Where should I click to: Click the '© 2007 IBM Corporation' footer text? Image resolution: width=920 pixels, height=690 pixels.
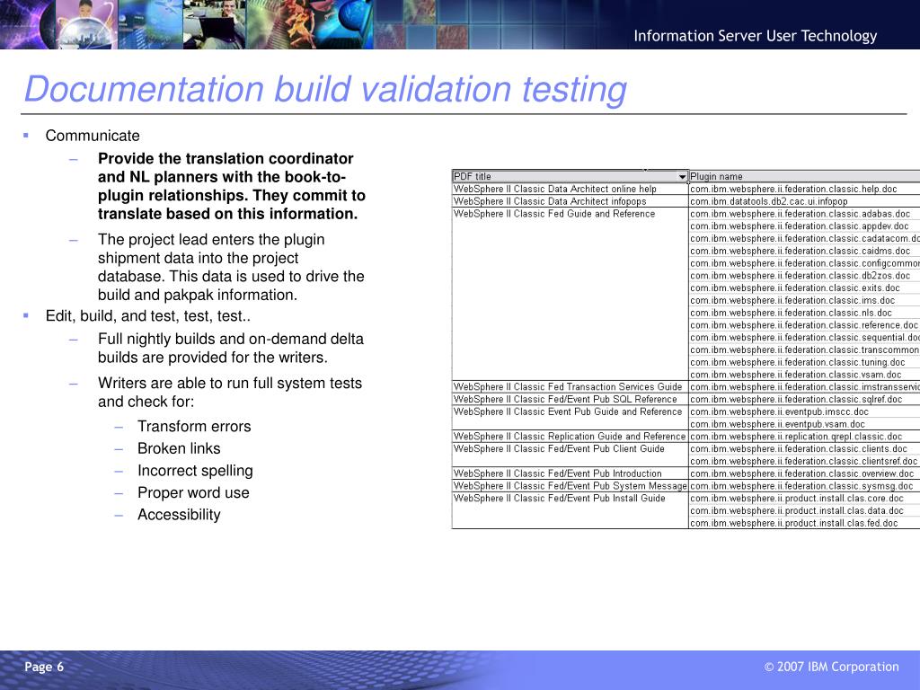(x=831, y=667)
